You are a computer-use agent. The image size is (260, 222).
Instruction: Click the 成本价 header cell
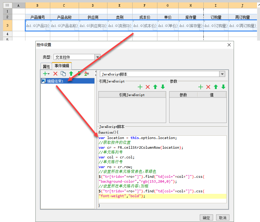tap(145, 17)
